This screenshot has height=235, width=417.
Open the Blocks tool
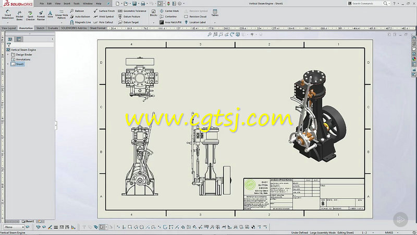coord(153,13)
